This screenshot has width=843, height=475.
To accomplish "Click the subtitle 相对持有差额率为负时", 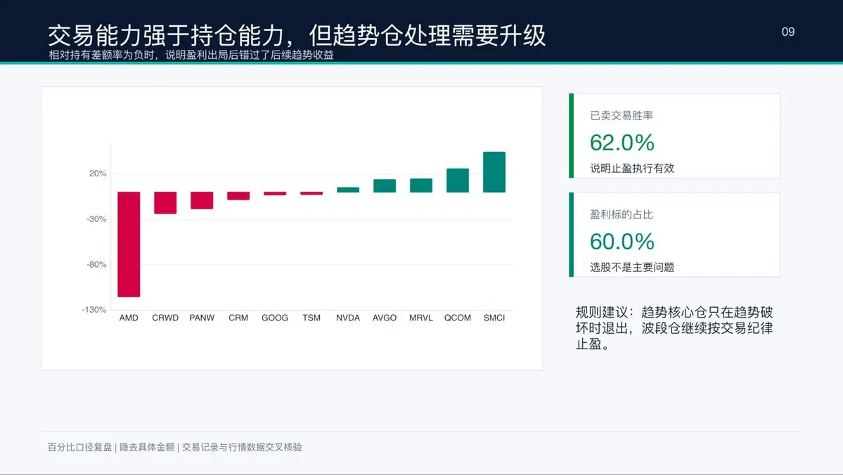I will coord(101,55).
